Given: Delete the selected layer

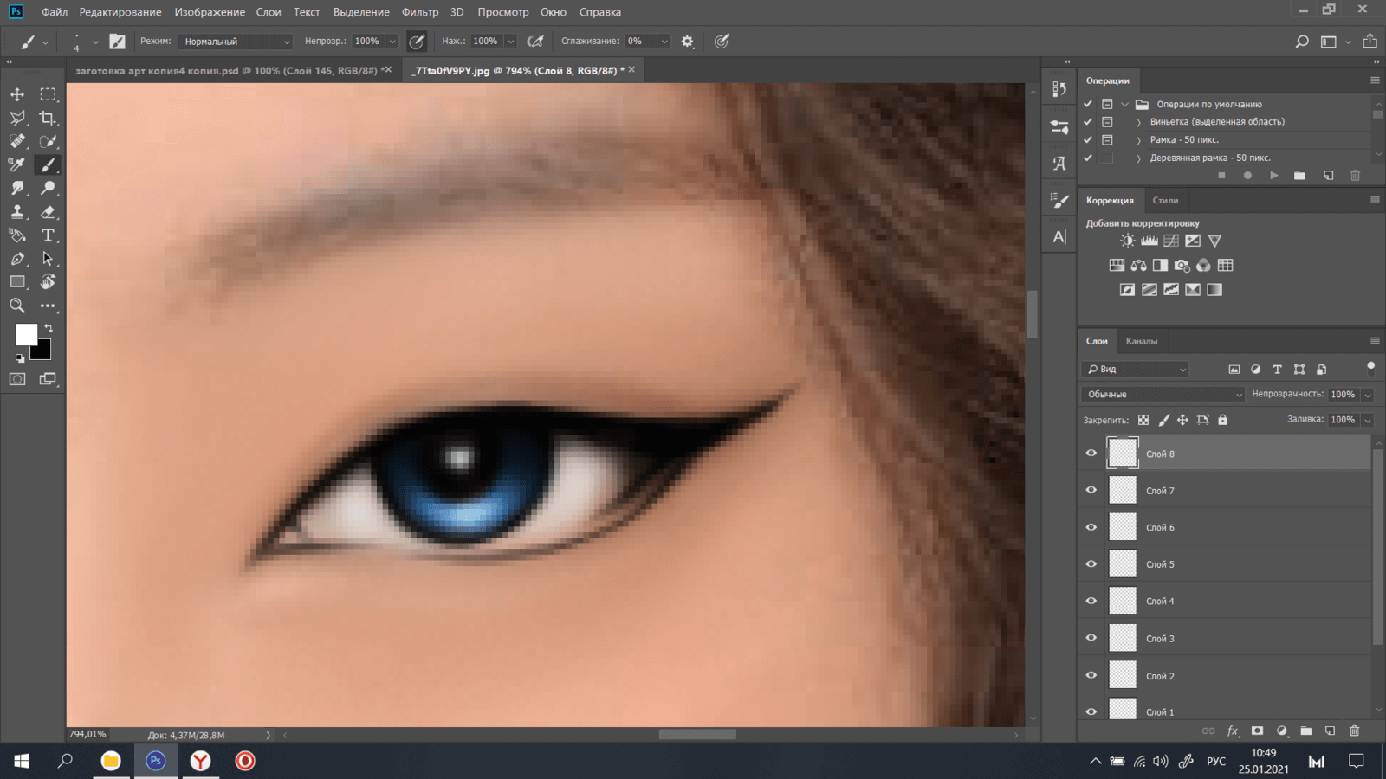Looking at the screenshot, I should click(x=1355, y=731).
